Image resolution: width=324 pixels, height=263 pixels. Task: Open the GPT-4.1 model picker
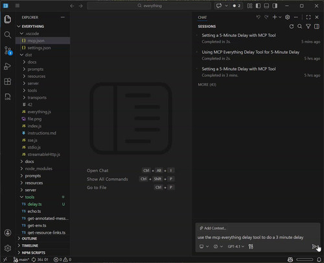[x=236, y=247]
